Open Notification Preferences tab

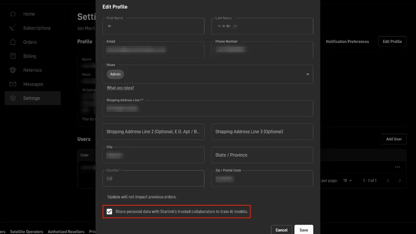coord(347,42)
